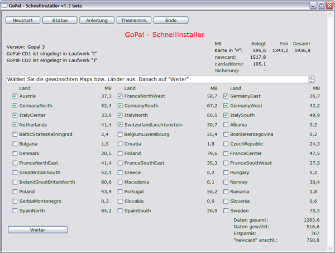The image size is (335, 253).
Task: Tick the Finland checkbox
Action: tap(120, 153)
